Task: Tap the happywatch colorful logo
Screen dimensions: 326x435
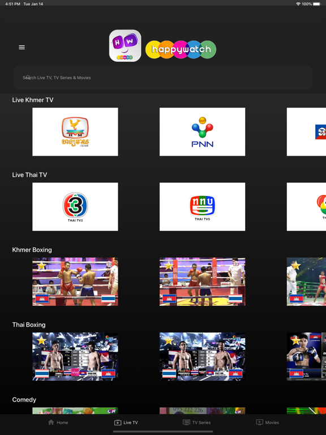Action: point(181,49)
